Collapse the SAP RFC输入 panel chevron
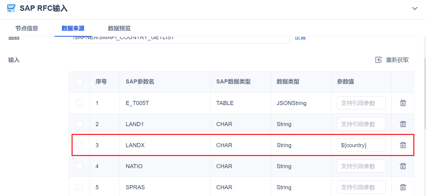Image resolution: width=426 pixels, height=196 pixels. tap(415, 8)
